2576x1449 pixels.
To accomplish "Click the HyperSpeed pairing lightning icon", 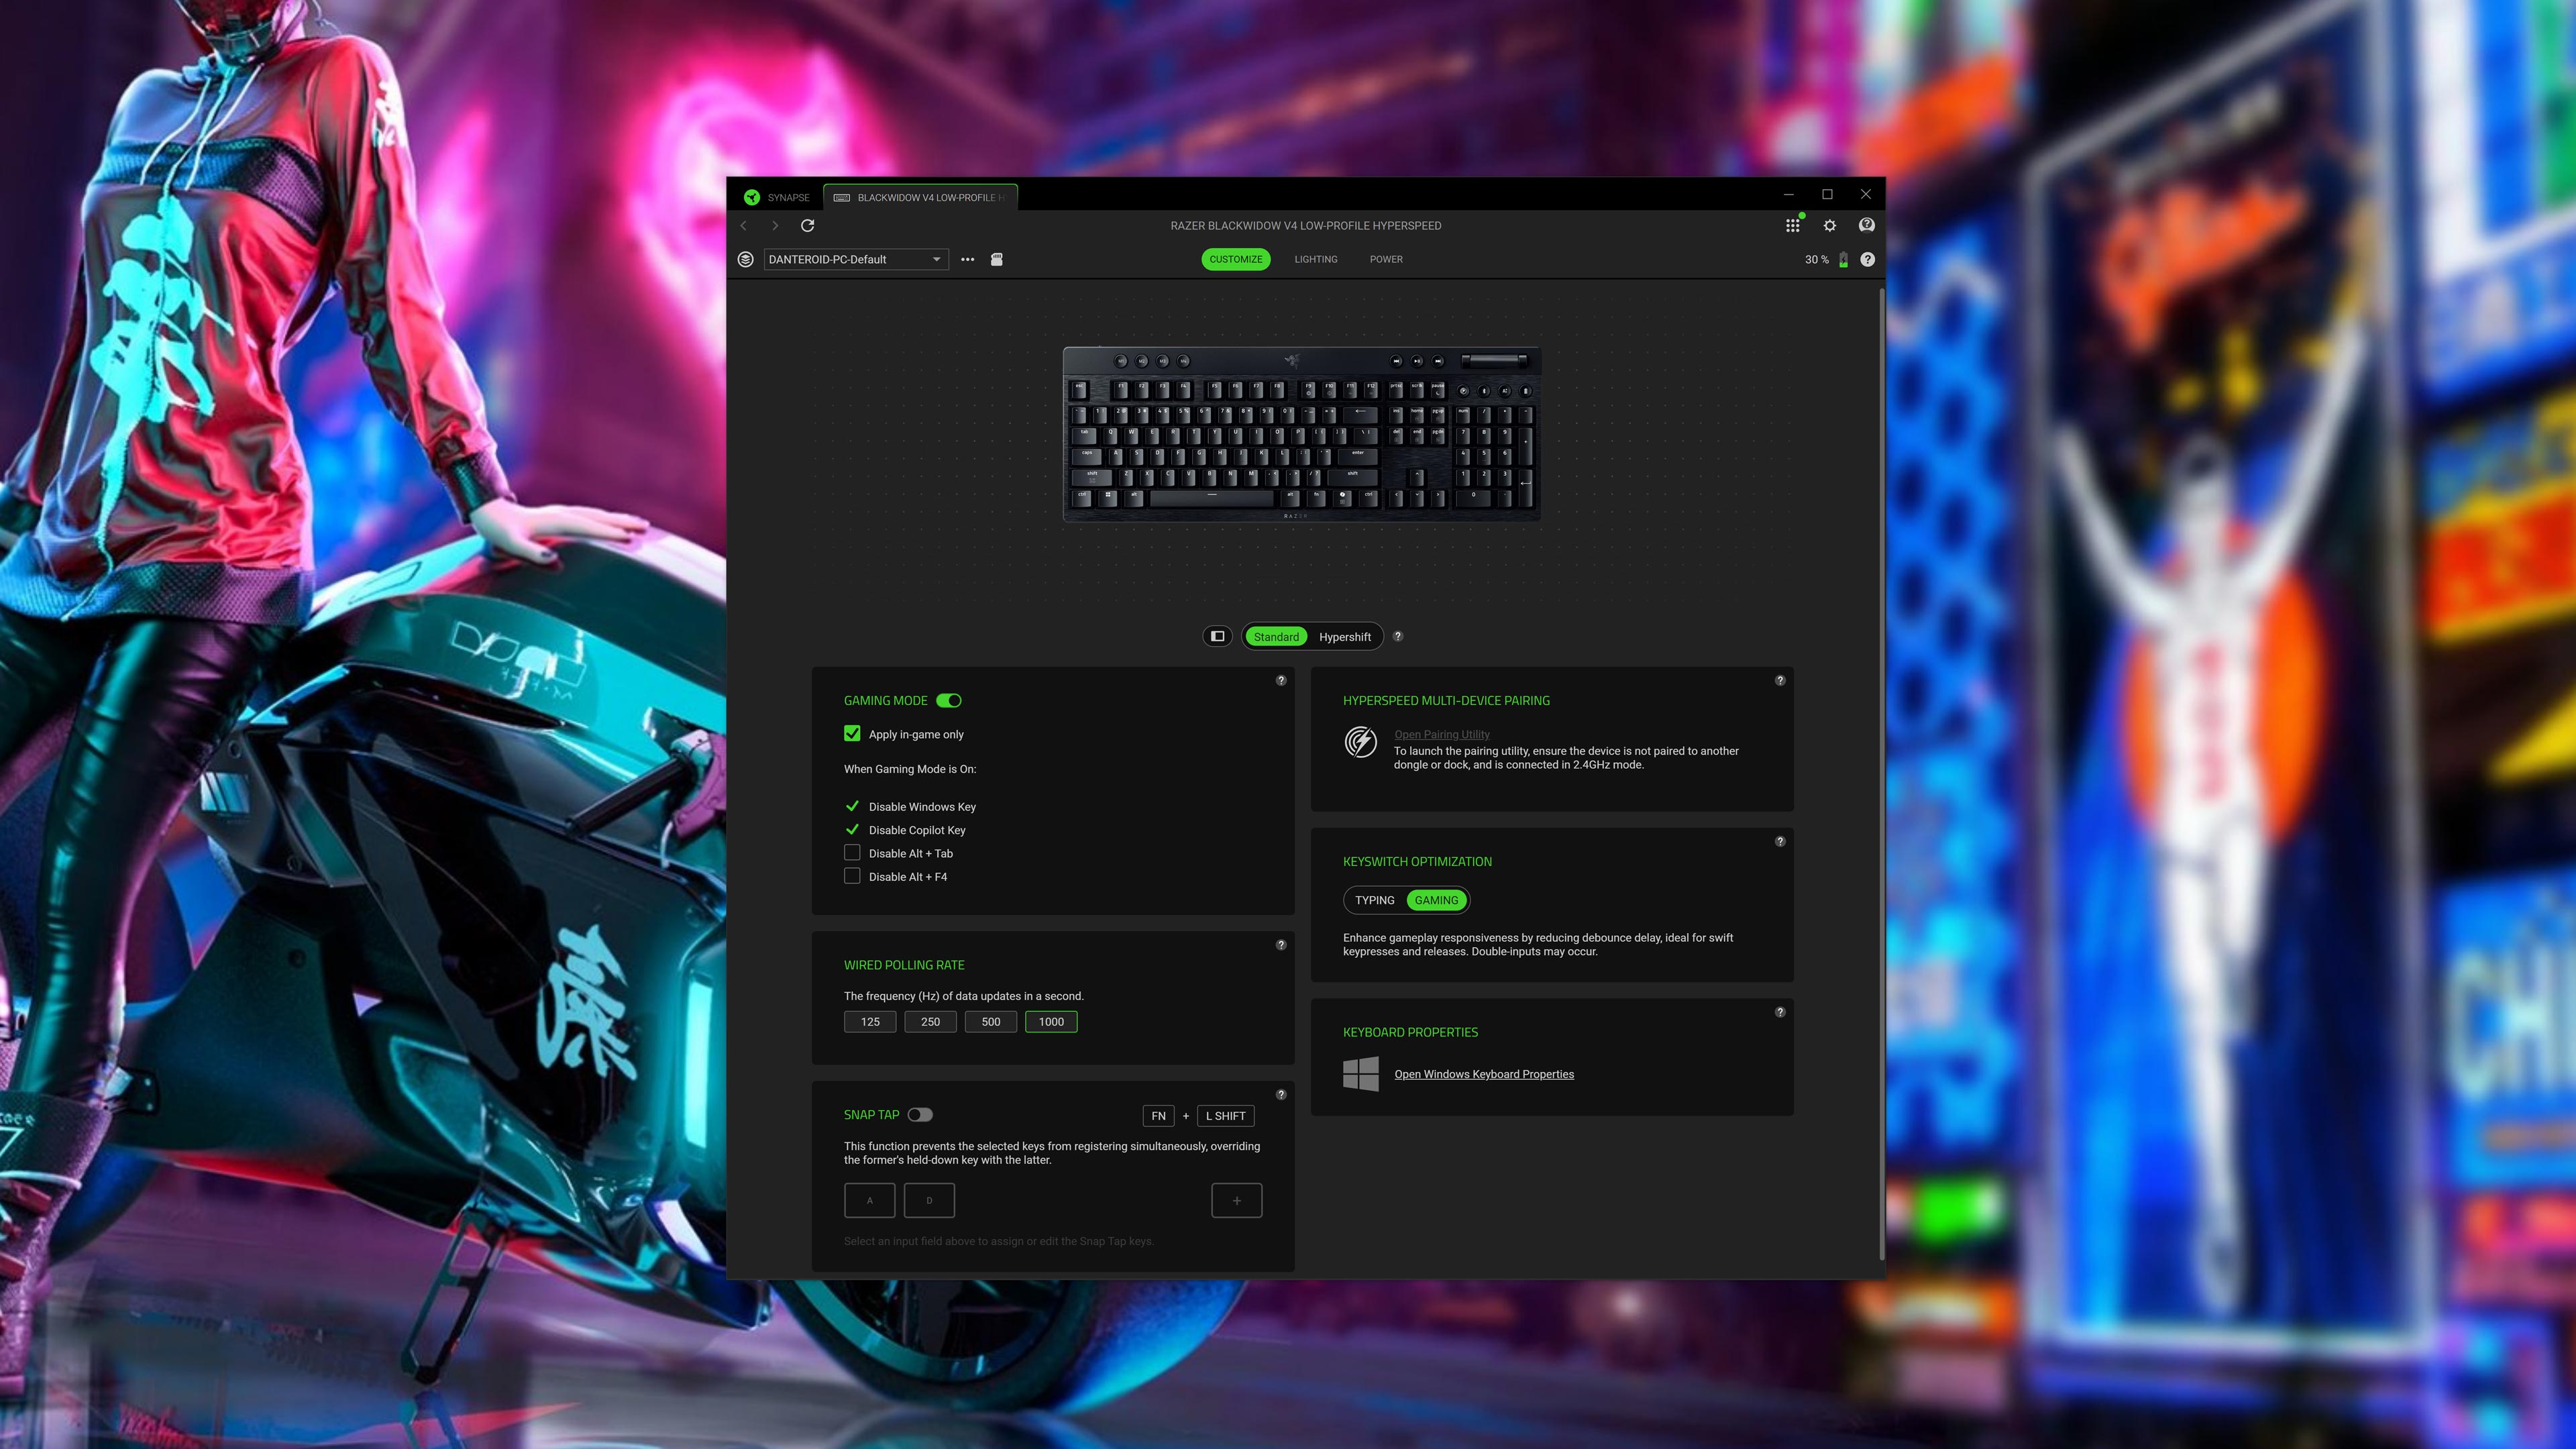I will coord(1361,744).
